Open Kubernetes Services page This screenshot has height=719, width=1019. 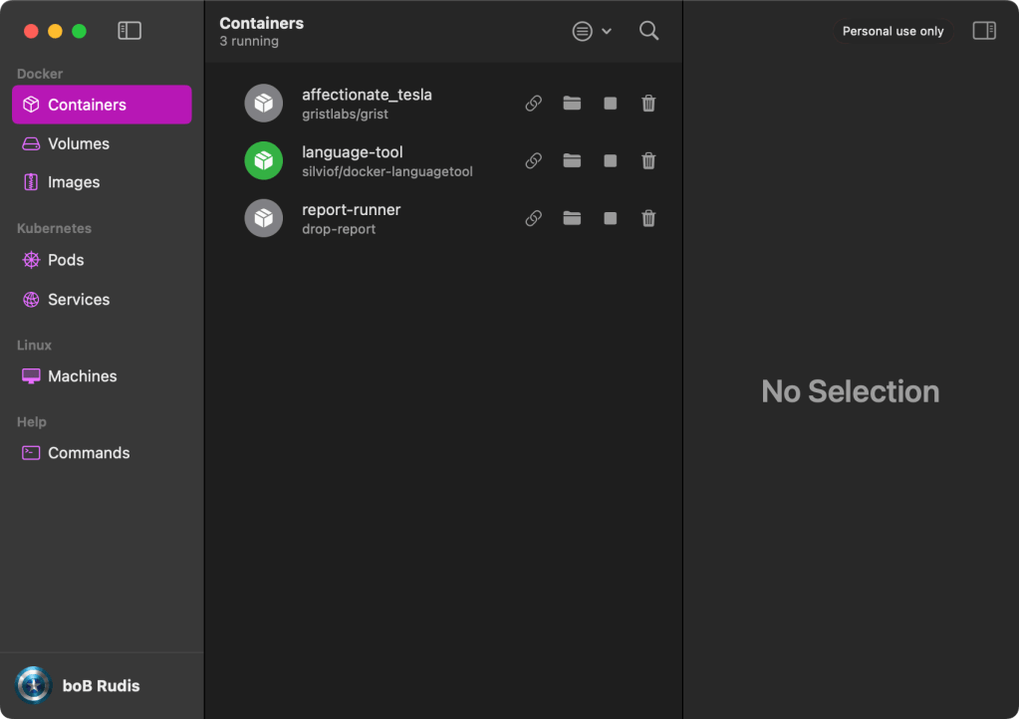[x=79, y=300]
